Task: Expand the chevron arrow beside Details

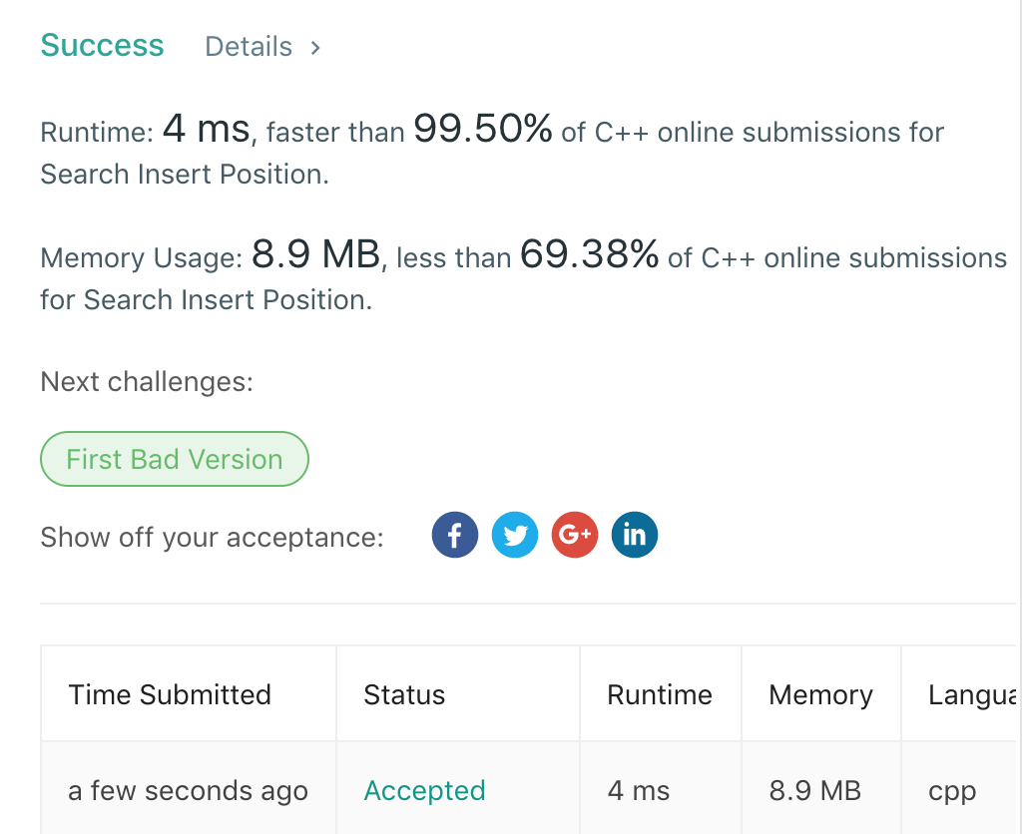Action: tap(315, 47)
